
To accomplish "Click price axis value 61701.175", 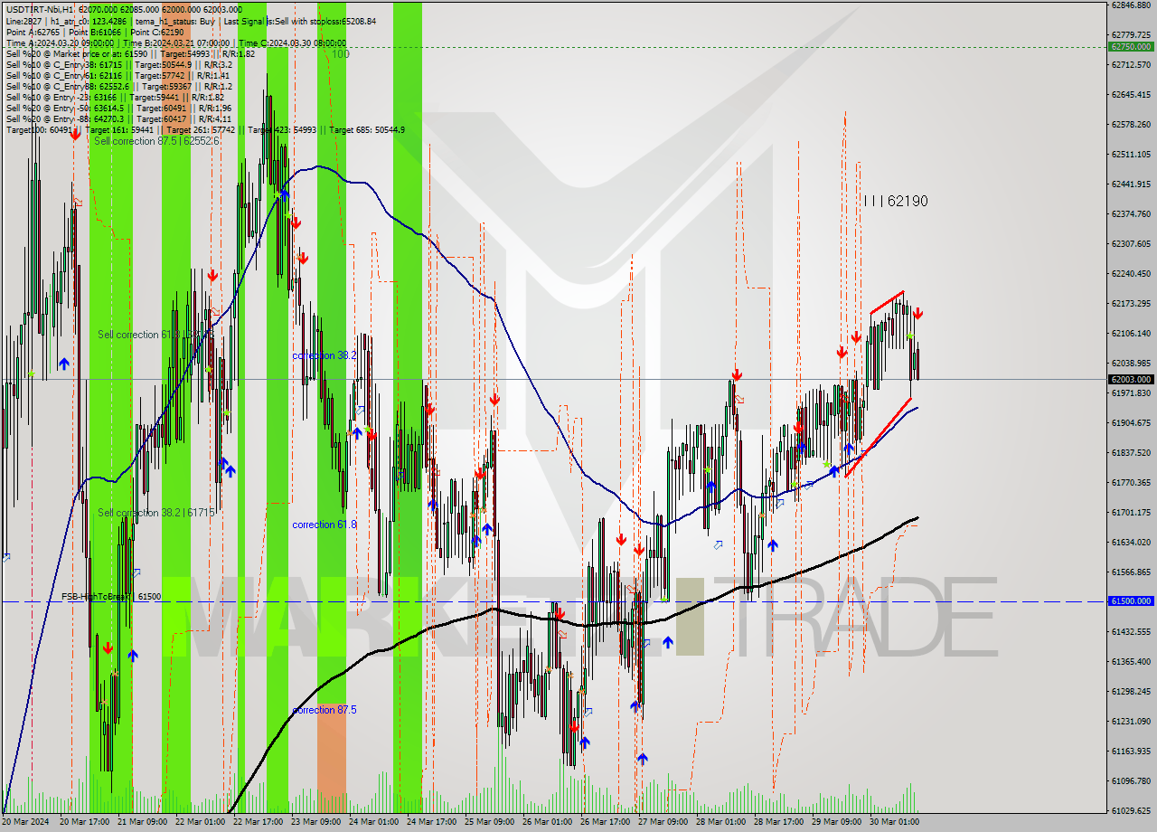I will [1131, 512].
